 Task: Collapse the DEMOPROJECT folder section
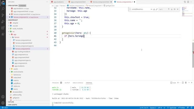7,20
